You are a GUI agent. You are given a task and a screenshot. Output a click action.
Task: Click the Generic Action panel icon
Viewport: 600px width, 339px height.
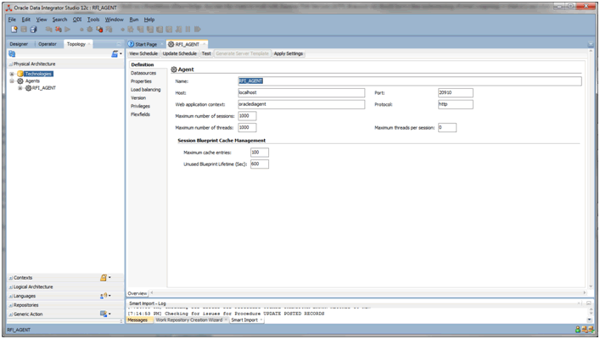104,314
